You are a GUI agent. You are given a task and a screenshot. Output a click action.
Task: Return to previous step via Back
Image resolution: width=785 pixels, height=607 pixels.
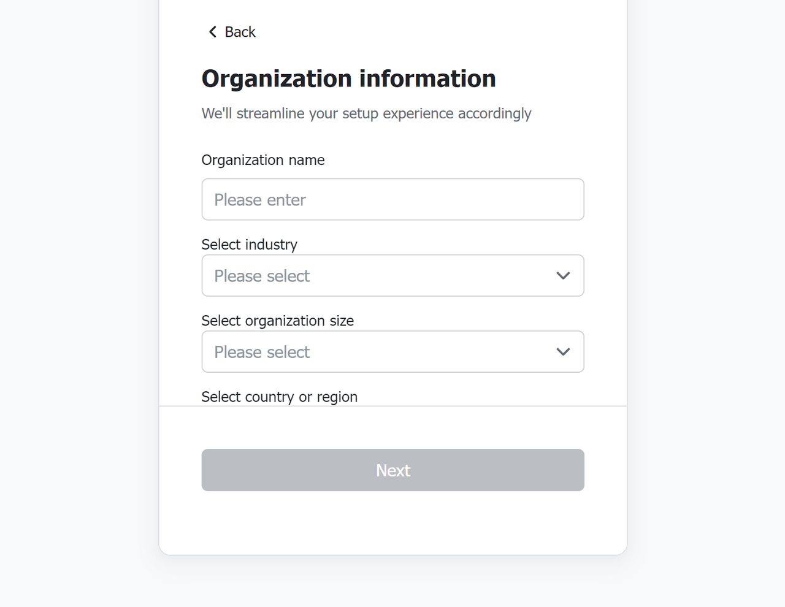(232, 32)
